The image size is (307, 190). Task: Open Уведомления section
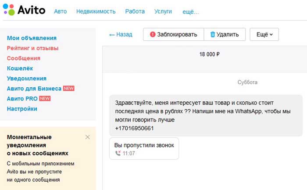pyautogui.click(x=27, y=79)
